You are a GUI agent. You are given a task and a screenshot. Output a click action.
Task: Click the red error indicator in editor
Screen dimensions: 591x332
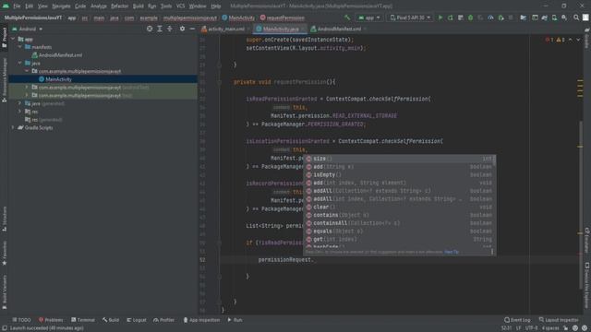coord(549,40)
